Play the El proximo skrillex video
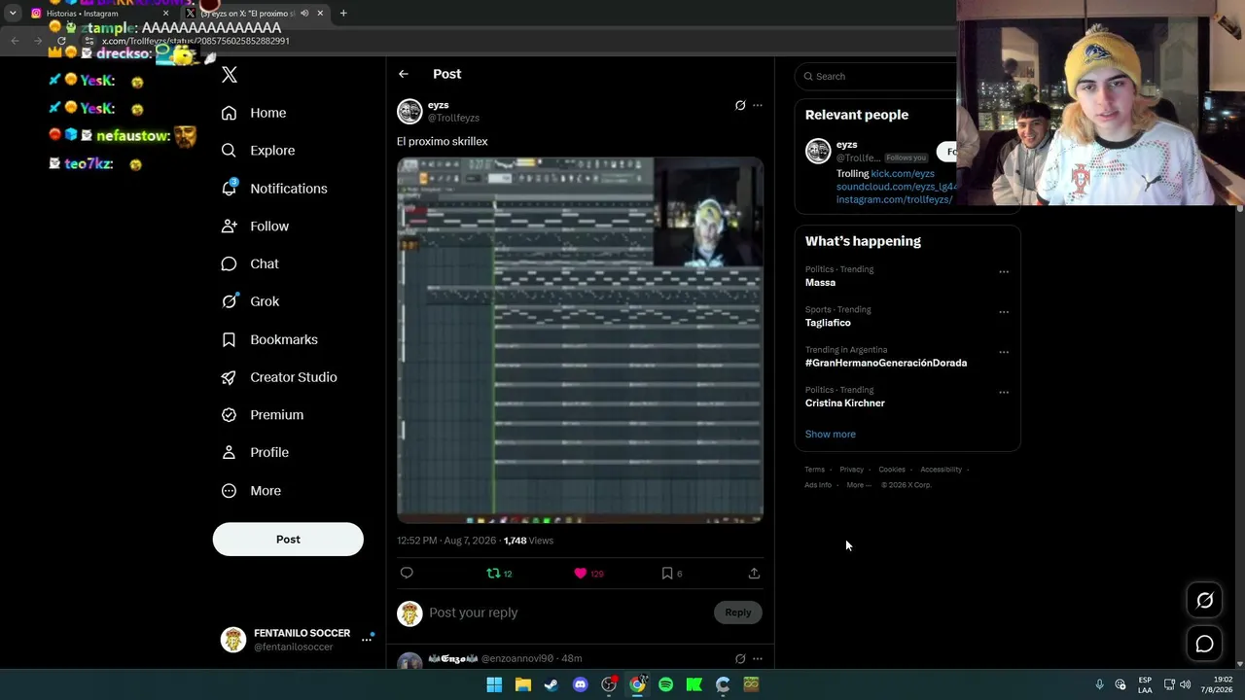This screenshot has height=700, width=1245. 580,340
